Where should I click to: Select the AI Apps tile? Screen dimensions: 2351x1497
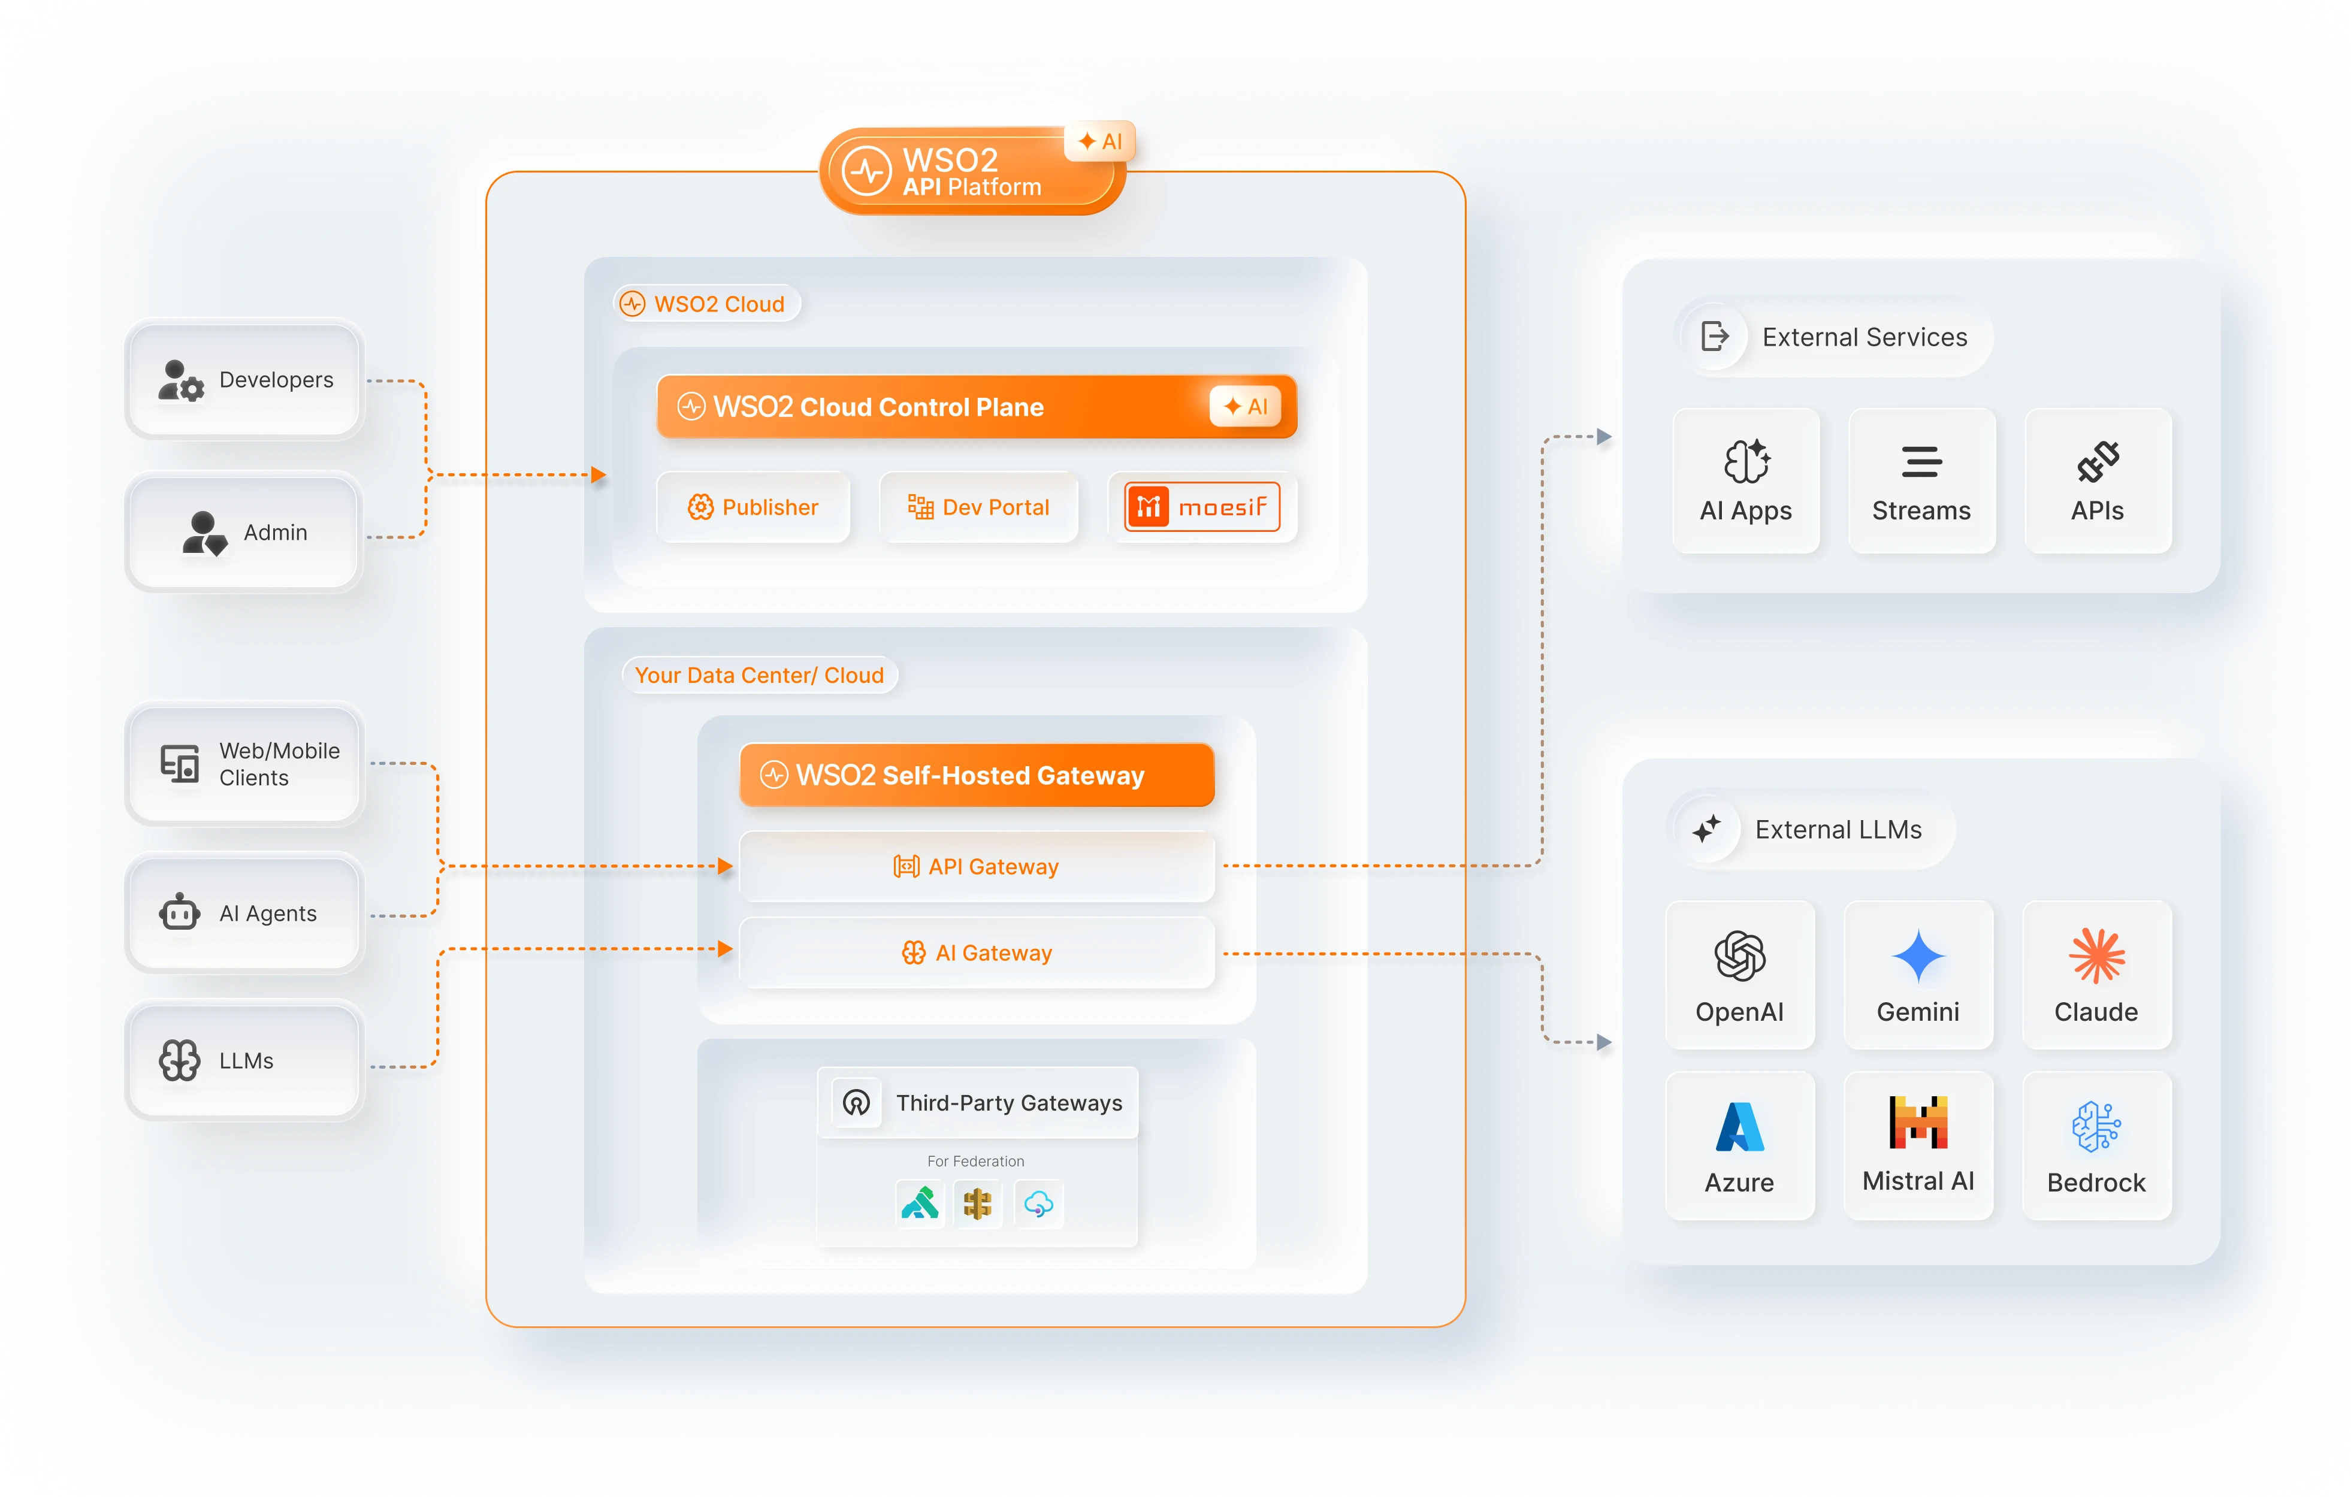[x=1746, y=481]
